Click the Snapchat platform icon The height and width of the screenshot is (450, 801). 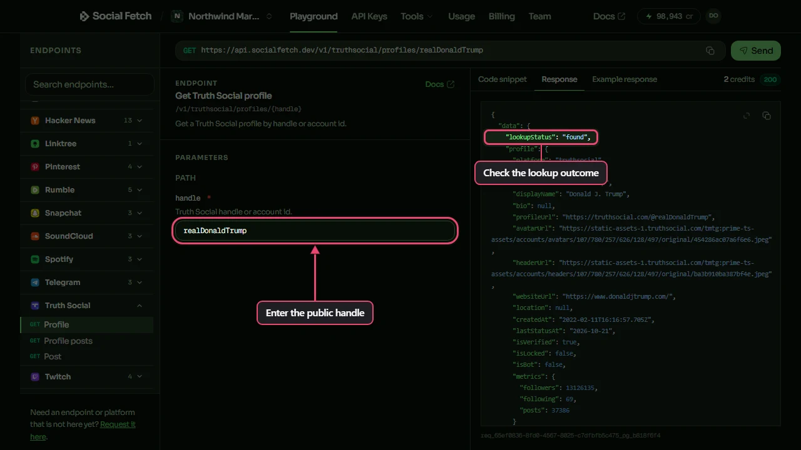(x=35, y=213)
